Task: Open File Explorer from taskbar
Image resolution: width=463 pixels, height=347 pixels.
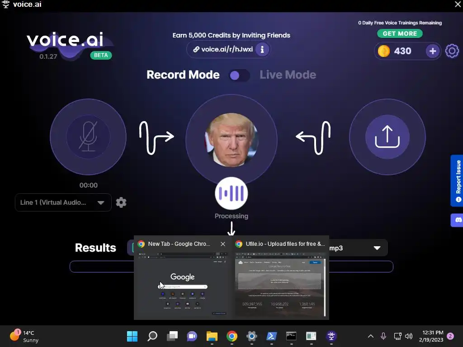Action: pyautogui.click(x=212, y=336)
